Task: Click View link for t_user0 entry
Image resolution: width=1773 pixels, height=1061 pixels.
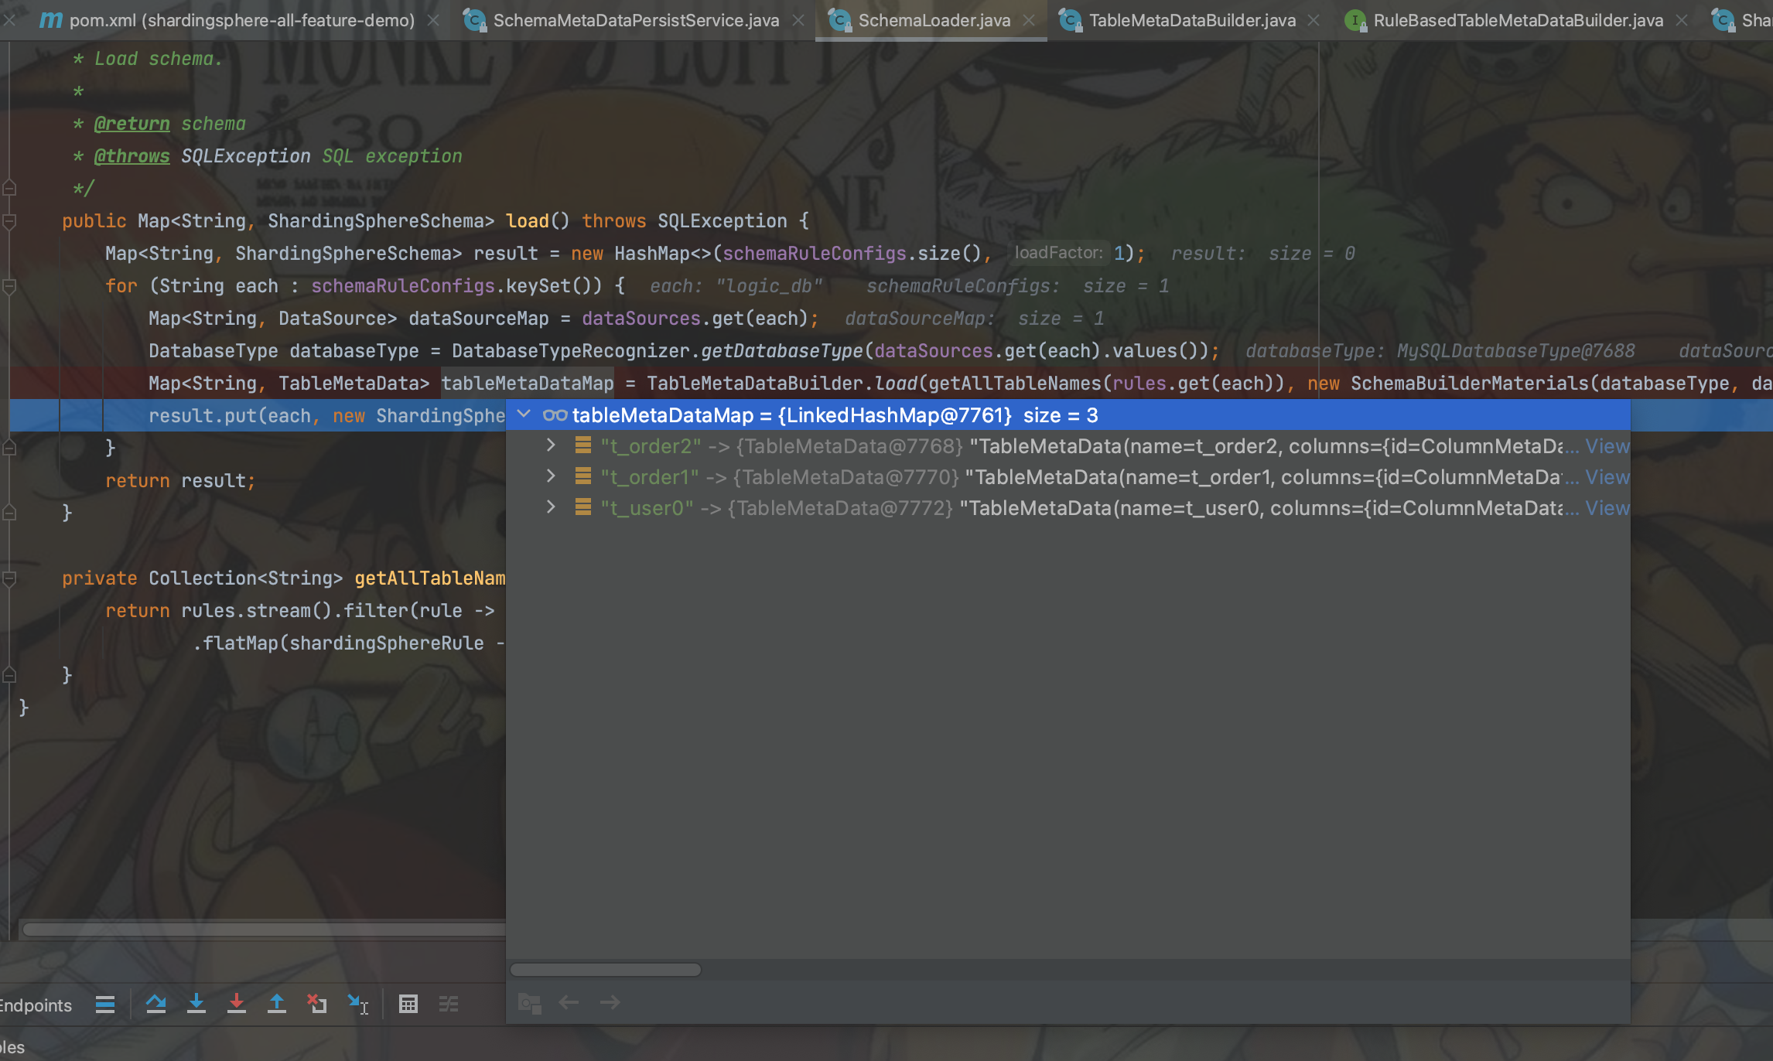Action: pos(1607,508)
